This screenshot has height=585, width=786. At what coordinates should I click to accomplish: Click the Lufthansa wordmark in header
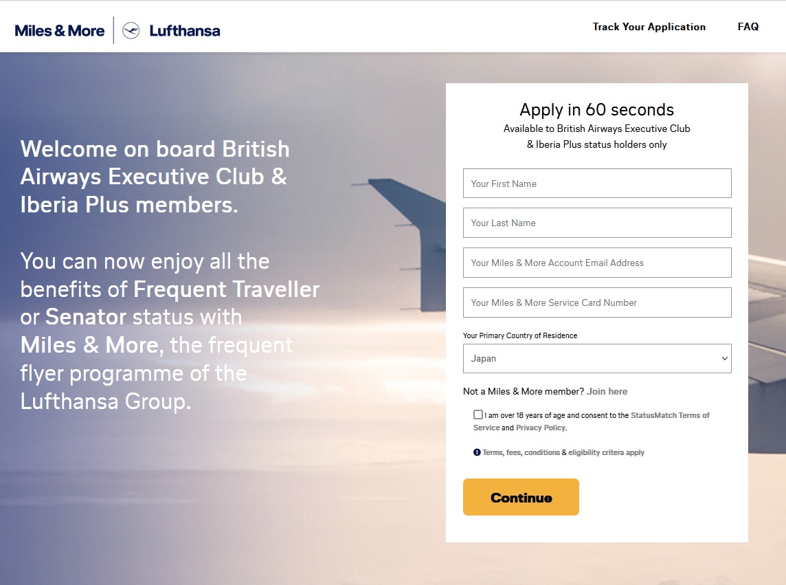(184, 31)
